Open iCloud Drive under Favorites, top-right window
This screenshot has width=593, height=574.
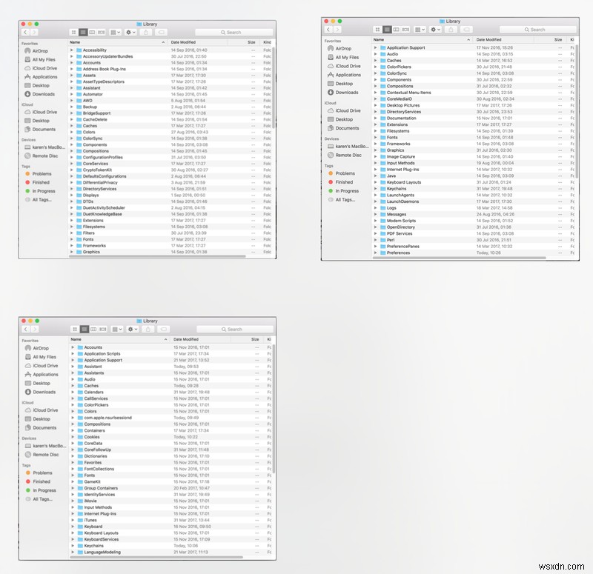coord(344,66)
